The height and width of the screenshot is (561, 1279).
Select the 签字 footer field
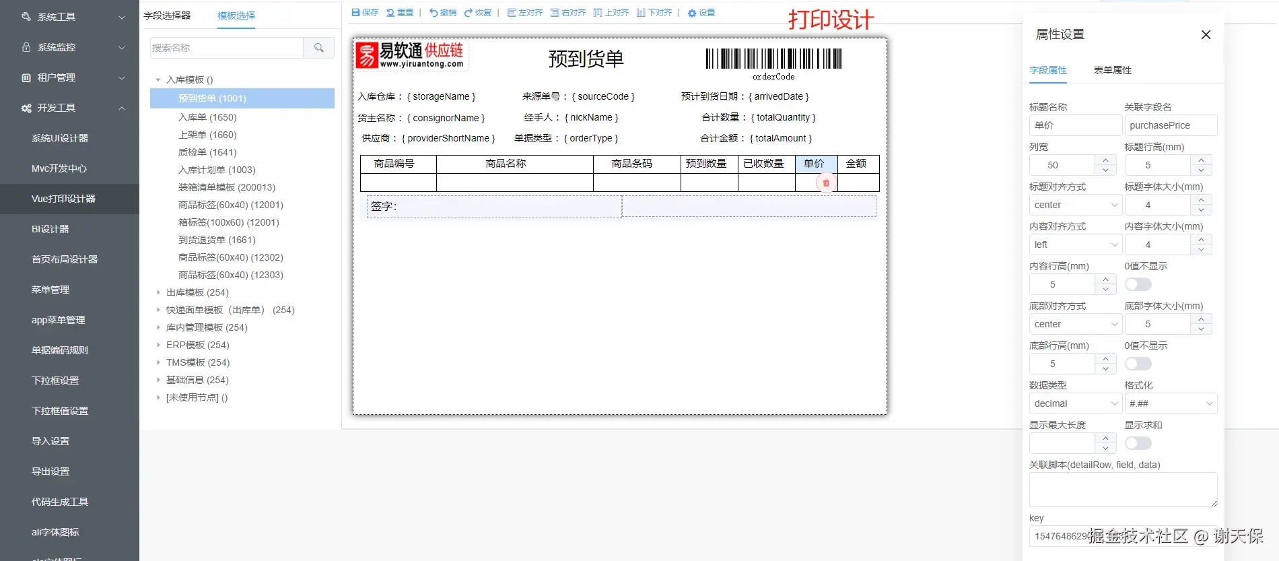point(493,206)
